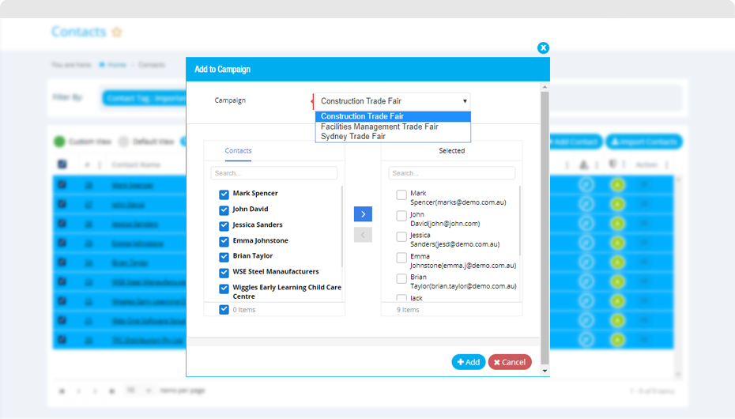
Task: Check Jessica Sanders(jesd@demo.com.au) in Selected
Action: [x=401, y=236]
